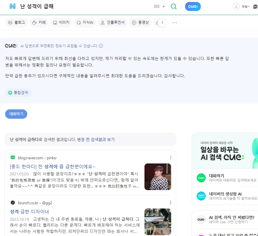The width and height of the screenshot is (258, 236).
Task: Click the Naver N logo
Action: (12, 6)
